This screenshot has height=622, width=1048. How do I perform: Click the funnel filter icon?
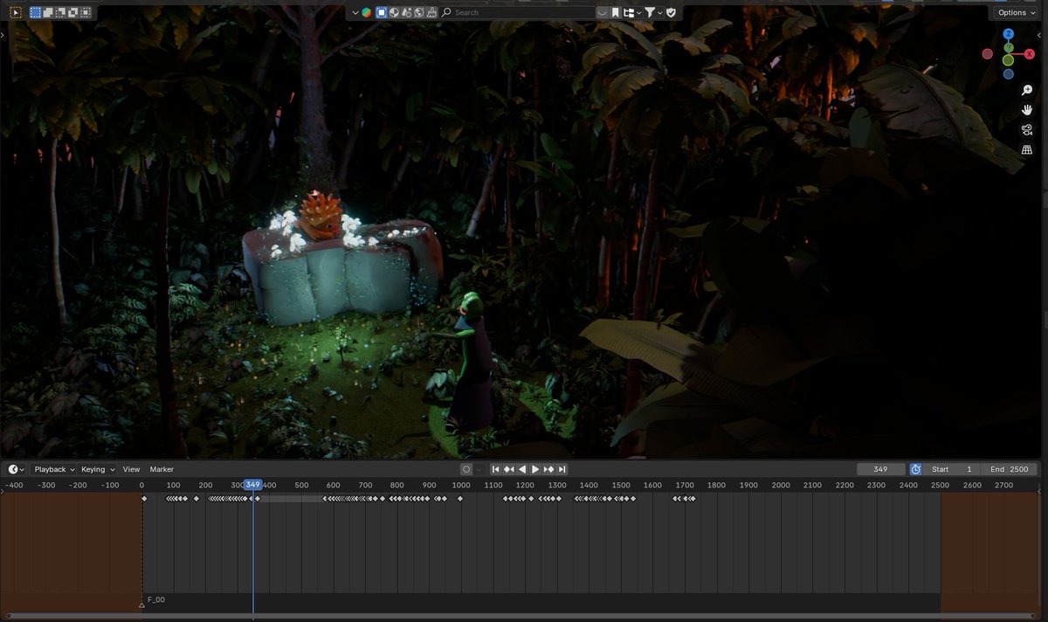coord(650,12)
